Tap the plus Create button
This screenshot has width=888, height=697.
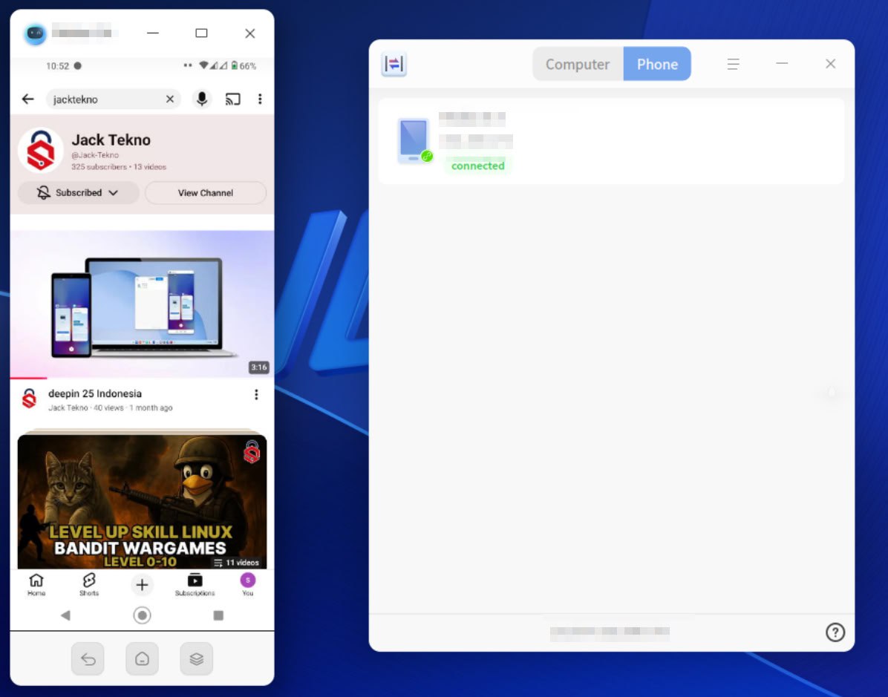(142, 585)
